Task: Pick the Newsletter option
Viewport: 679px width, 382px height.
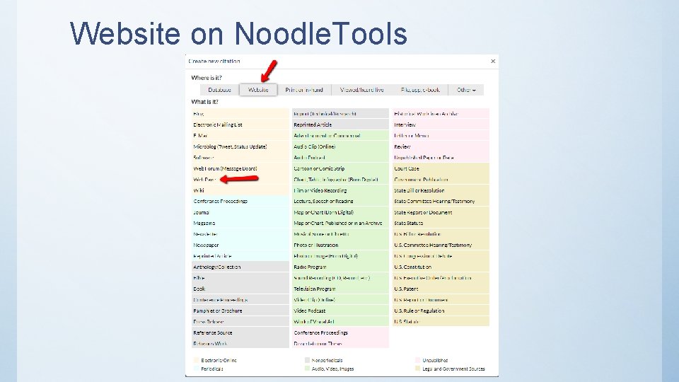Action: [x=240, y=234]
